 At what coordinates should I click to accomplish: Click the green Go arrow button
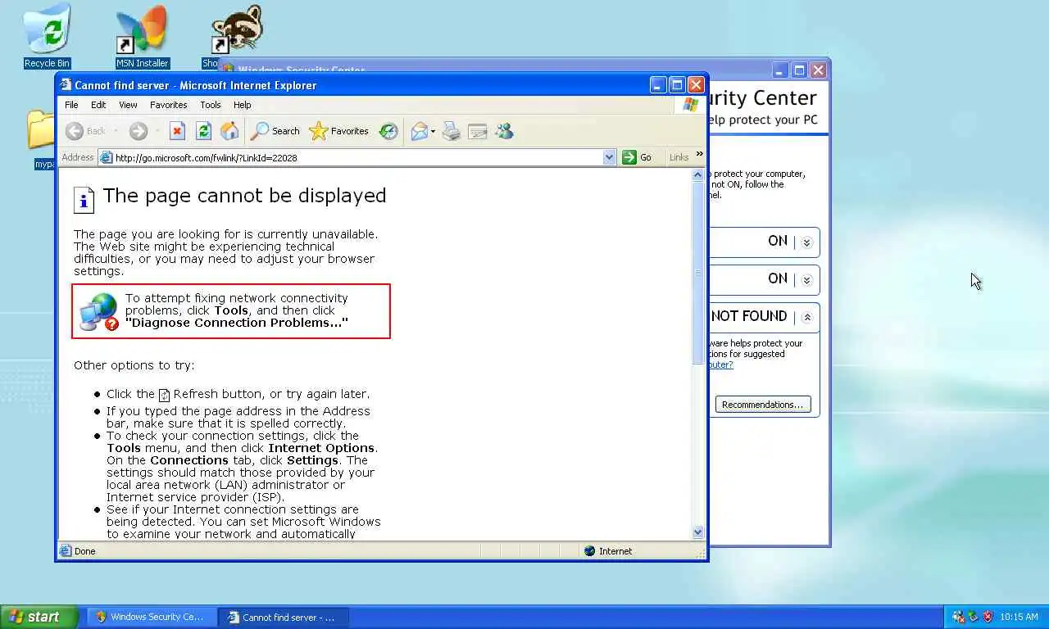[629, 157]
